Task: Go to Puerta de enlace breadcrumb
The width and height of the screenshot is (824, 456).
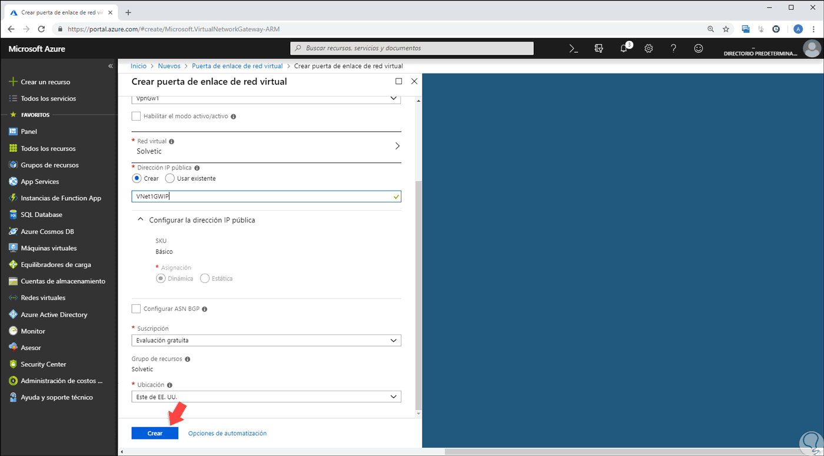Action: pos(237,66)
